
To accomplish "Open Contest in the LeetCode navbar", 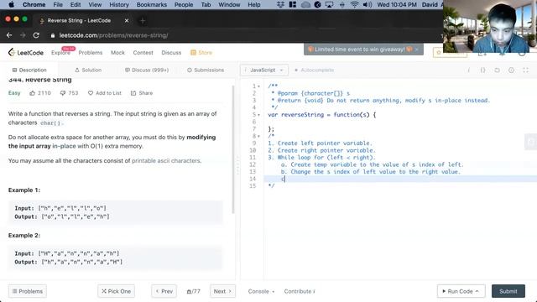I will [x=143, y=52].
